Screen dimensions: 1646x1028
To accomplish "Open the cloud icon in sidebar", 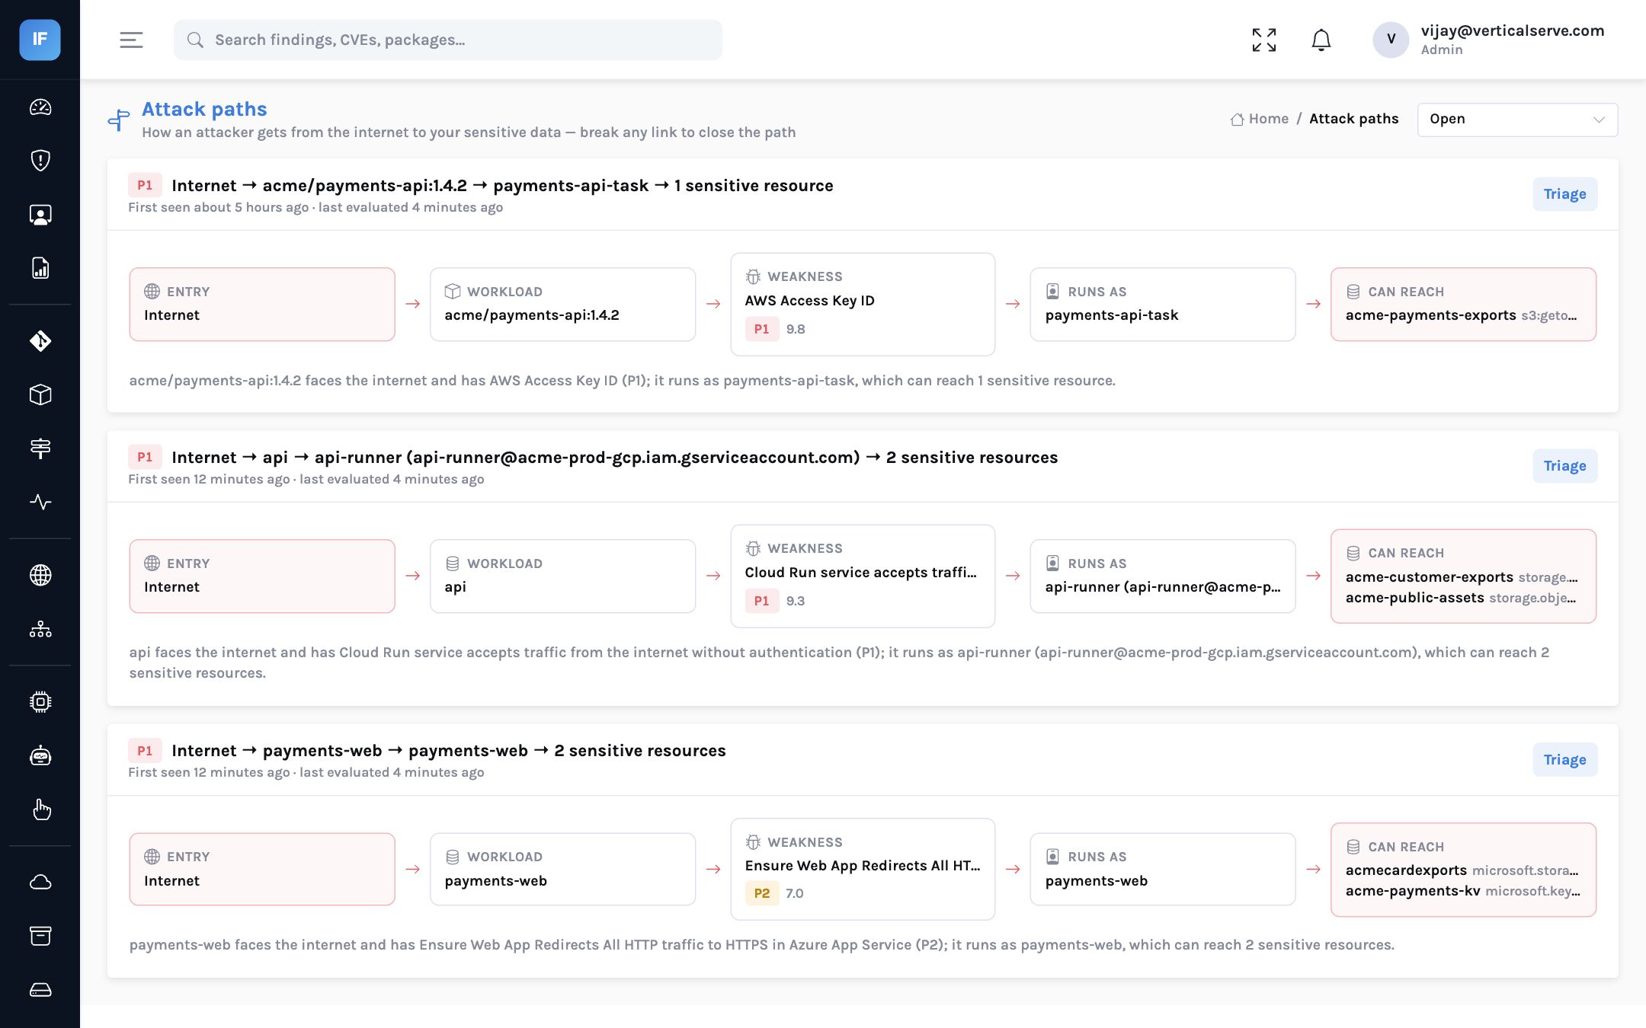I will point(40,882).
